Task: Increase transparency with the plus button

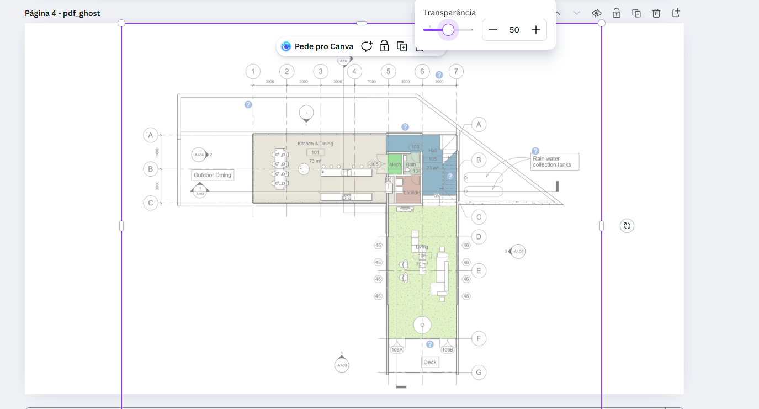Action: 535,30
